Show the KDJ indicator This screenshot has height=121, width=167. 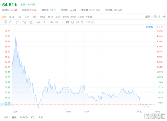(x=33, y=117)
